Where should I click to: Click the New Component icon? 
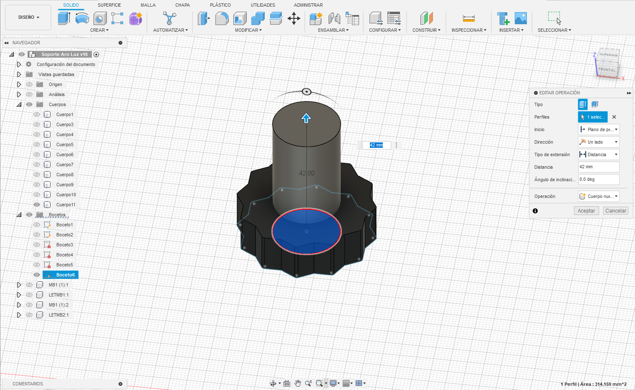point(316,18)
